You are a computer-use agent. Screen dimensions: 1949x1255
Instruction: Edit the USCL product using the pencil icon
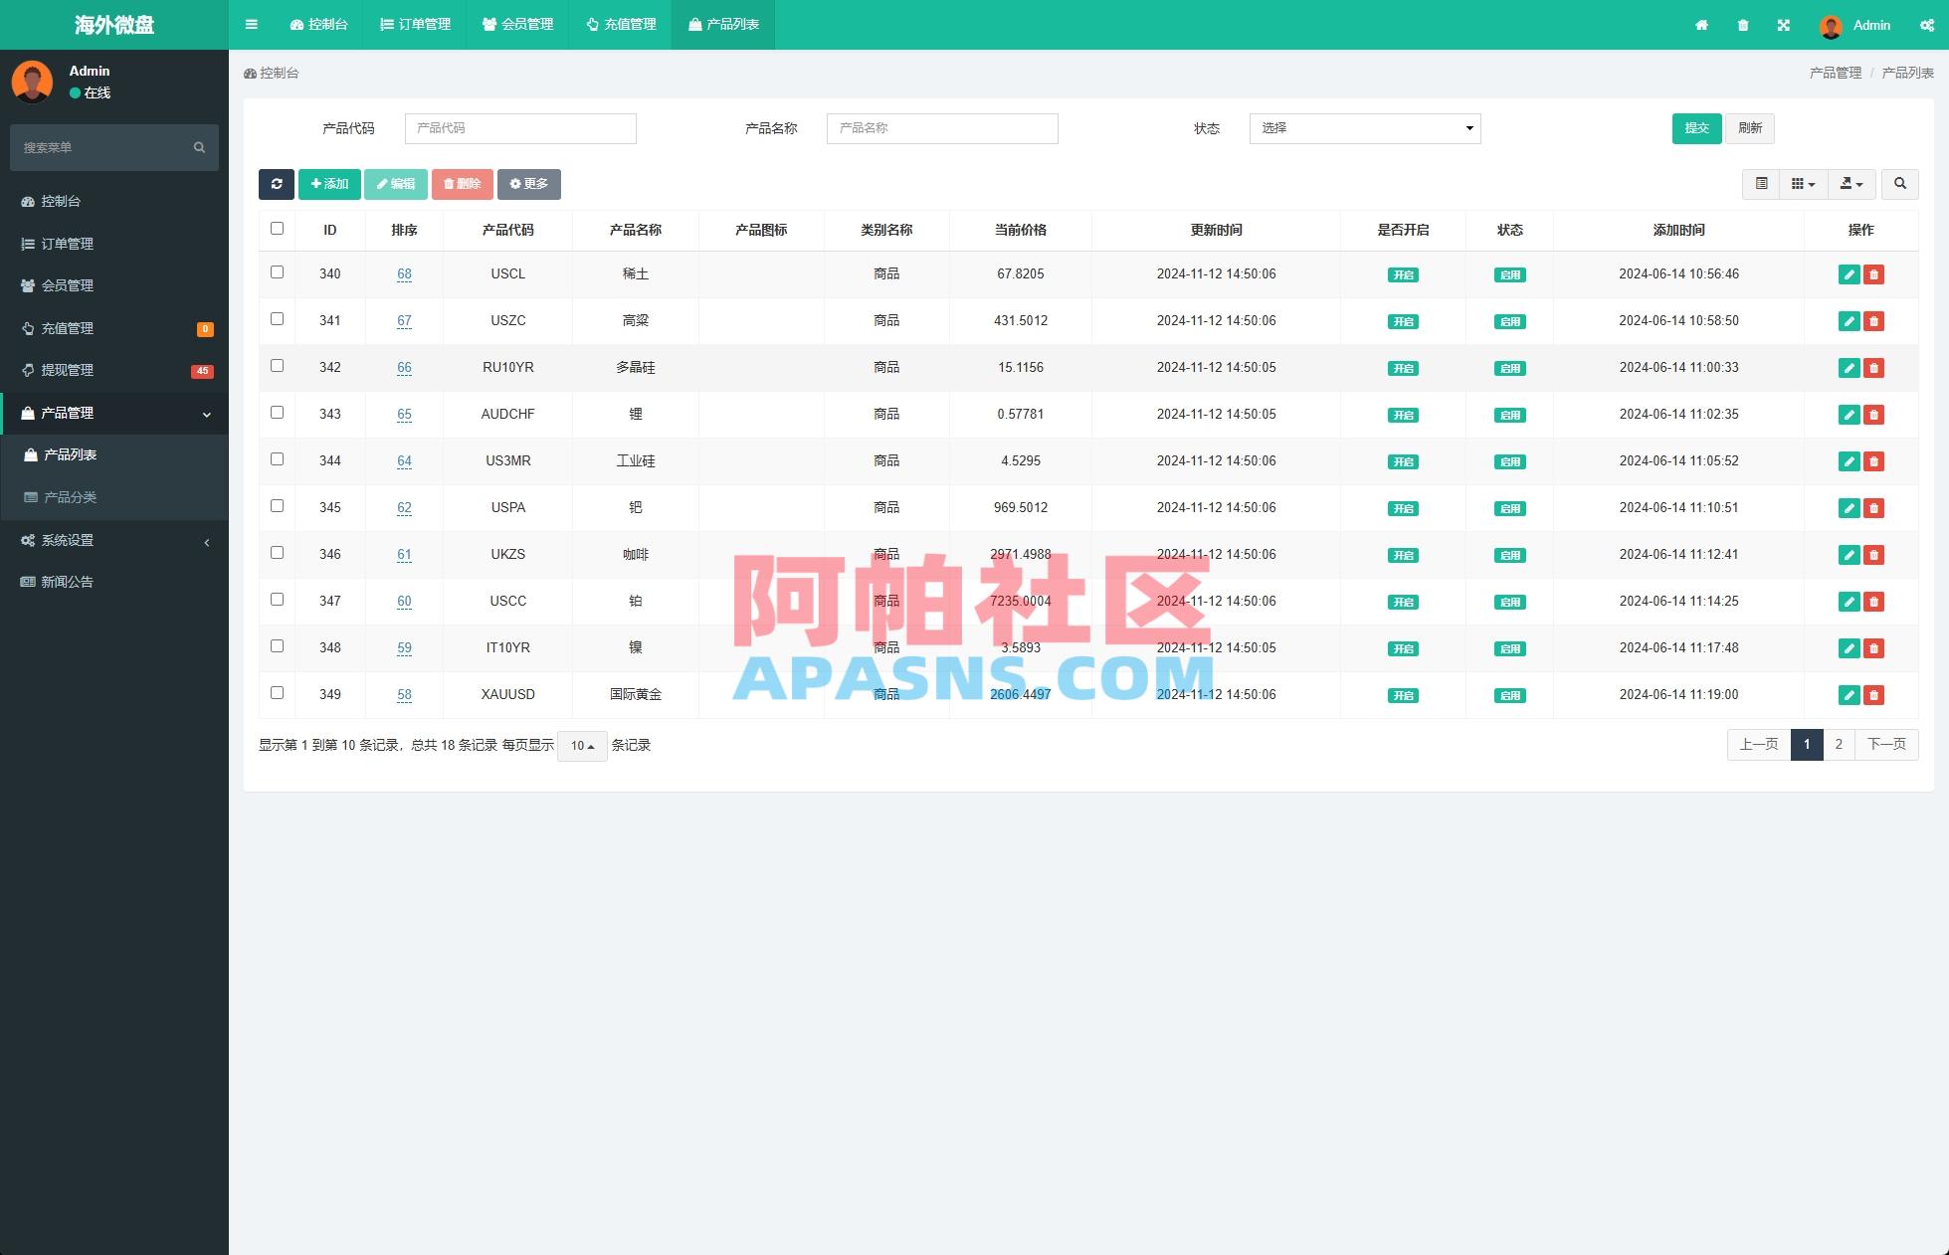click(x=1849, y=274)
